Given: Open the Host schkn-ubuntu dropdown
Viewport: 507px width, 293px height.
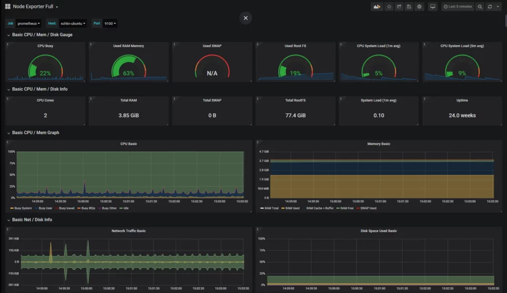Looking at the screenshot, I should [x=72, y=23].
